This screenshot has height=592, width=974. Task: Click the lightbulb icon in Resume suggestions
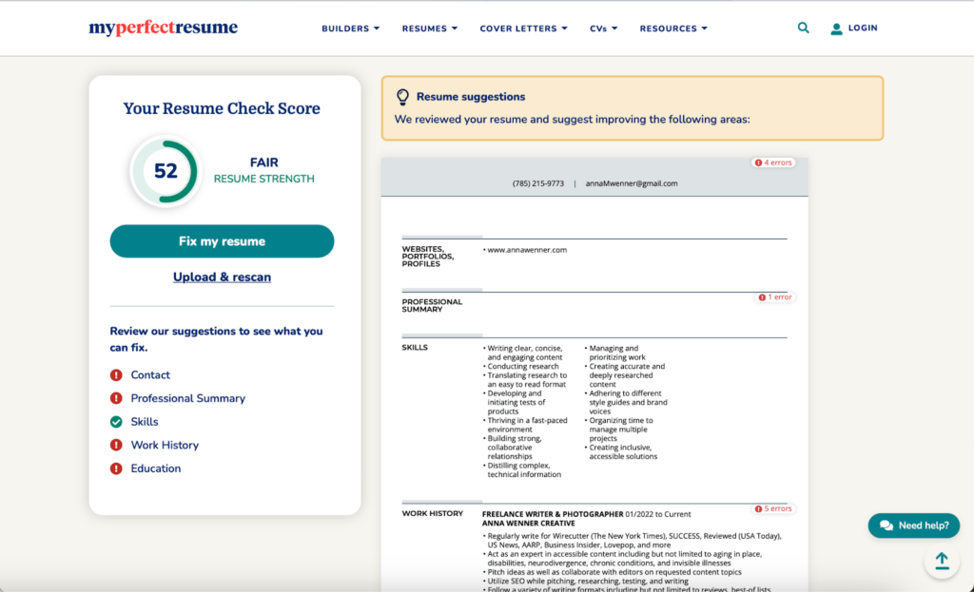402,95
